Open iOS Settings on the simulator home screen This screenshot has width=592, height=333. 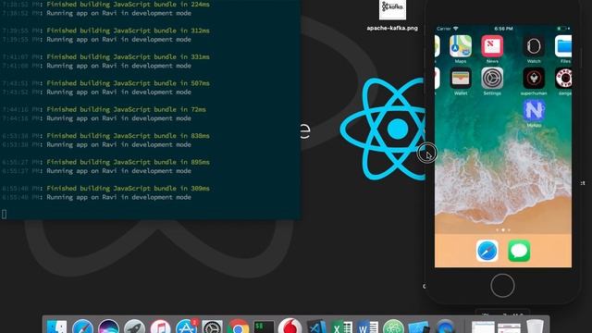click(492, 78)
